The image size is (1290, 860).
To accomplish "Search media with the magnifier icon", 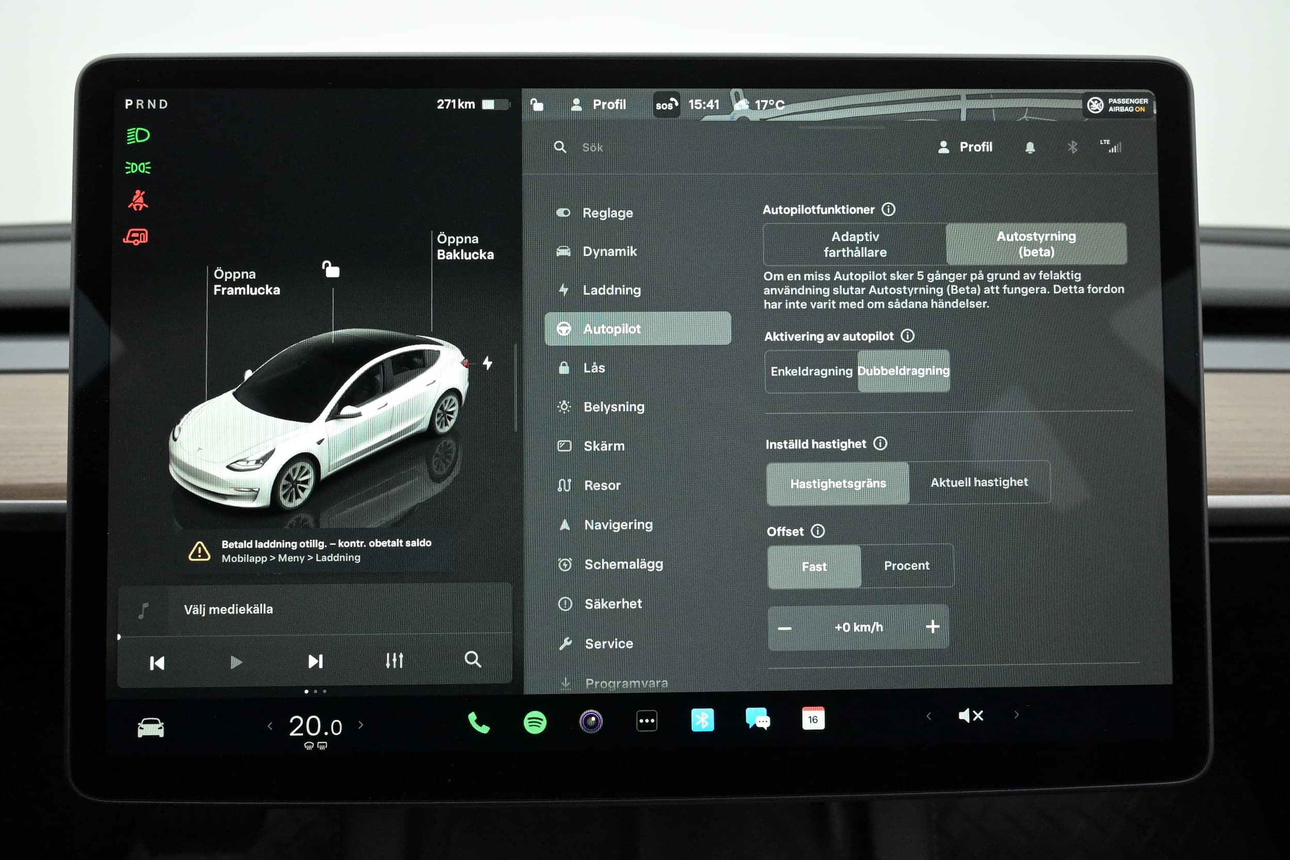I will (473, 659).
